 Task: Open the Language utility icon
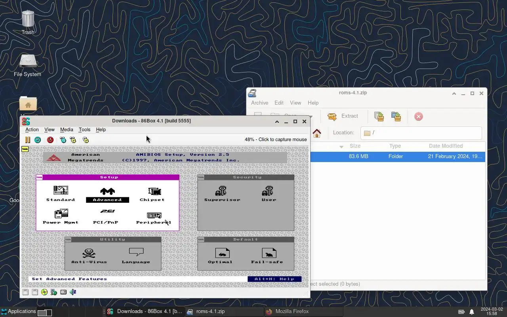pos(136,256)
